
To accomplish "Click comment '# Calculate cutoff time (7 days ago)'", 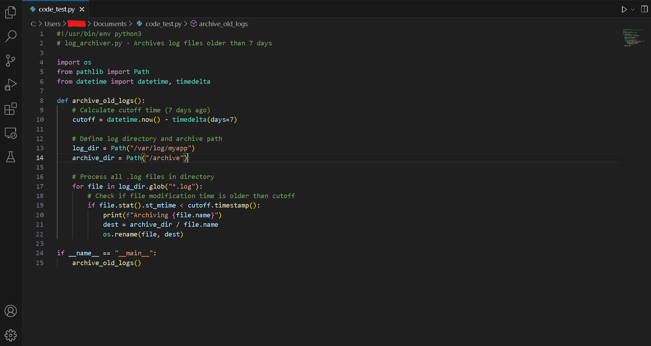I will click(141, 110).
